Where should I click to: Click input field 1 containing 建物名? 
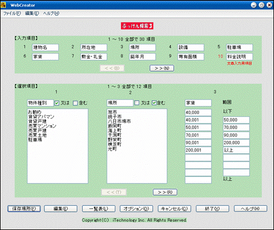tap(45, 48)
